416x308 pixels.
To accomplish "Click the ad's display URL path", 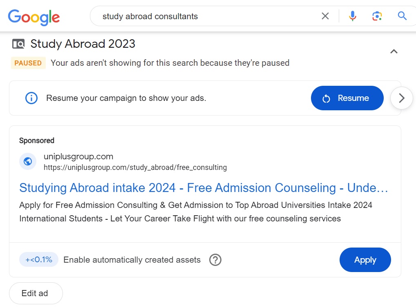I will pyautogui.click(x=135, y=167).
